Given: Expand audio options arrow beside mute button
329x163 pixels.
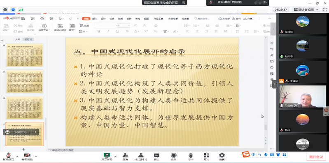Looking at the screenshot, I should (17, 156).
